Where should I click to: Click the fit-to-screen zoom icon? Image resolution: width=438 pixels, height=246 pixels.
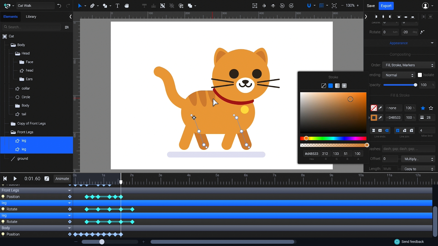point(334,6)
